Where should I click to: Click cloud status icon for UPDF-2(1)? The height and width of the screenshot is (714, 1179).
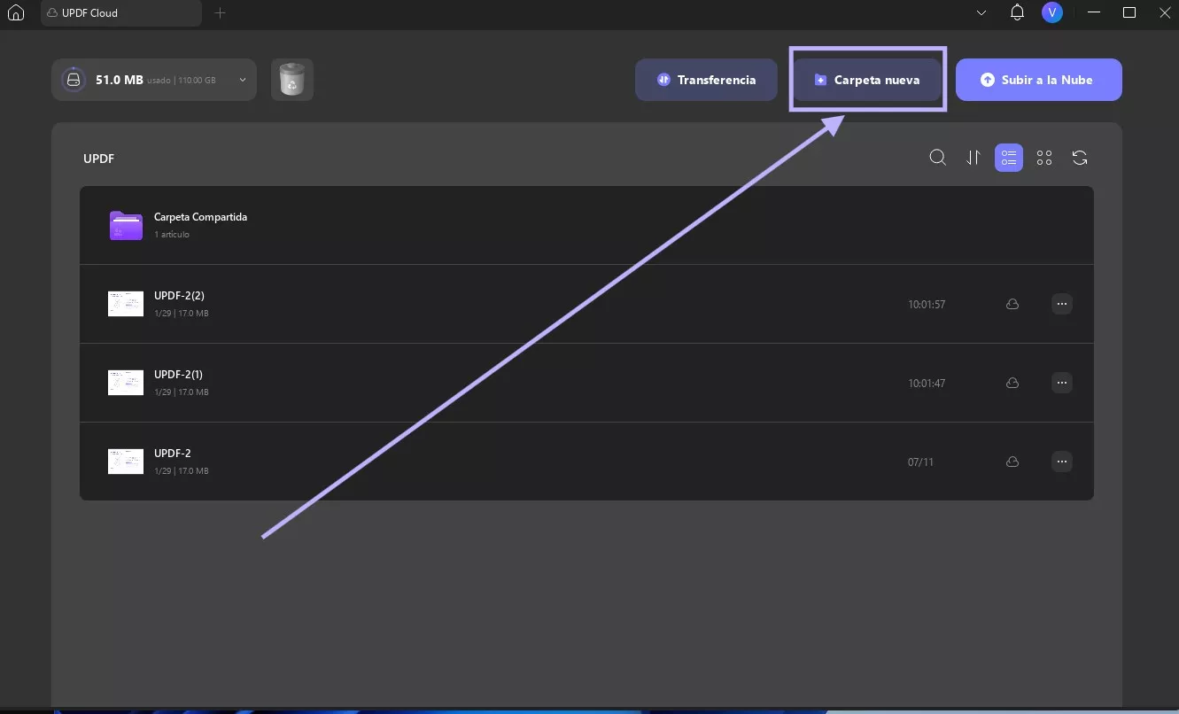coord(1012,383)
